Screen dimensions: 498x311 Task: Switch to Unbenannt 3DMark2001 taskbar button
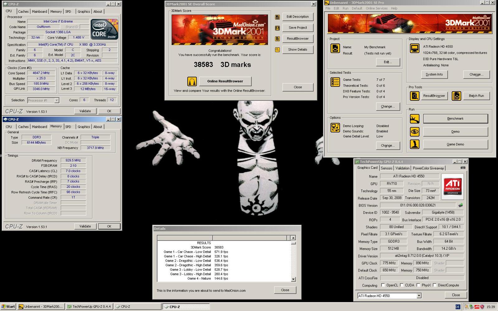41,307
